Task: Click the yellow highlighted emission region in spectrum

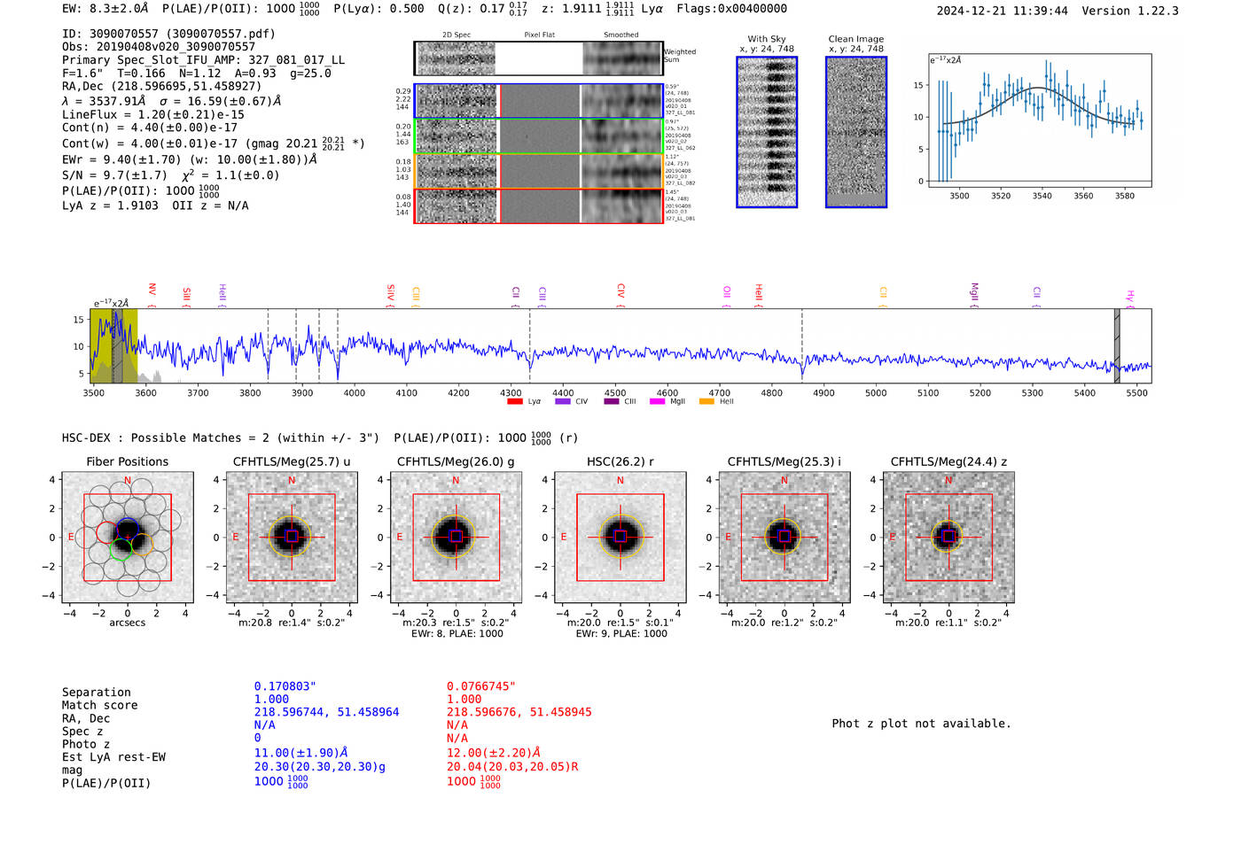Action: (113, 346)
